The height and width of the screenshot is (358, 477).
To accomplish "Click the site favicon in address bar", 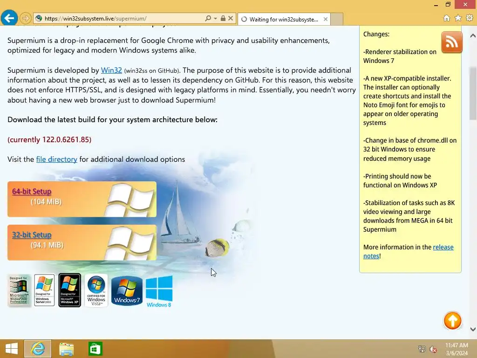I will [x=39, y=18].
